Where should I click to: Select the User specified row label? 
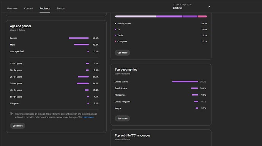(17, 51)
